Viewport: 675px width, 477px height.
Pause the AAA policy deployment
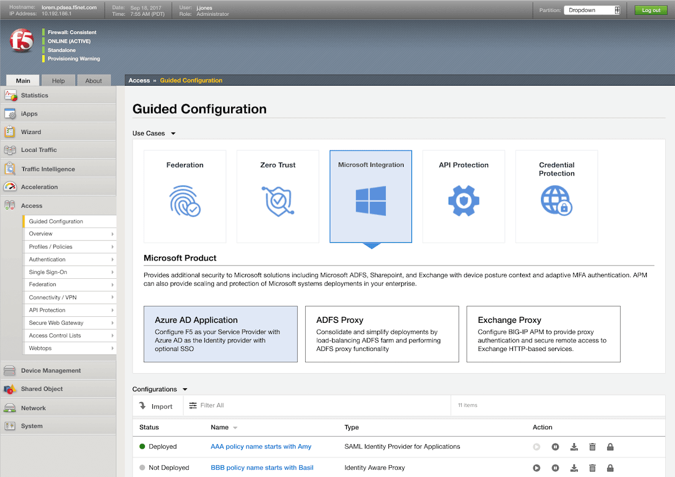(x=555, y=447)
